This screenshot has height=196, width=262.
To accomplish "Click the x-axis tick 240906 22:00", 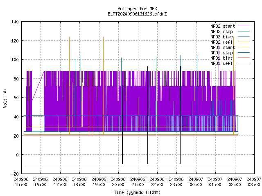I will point(157,182).
